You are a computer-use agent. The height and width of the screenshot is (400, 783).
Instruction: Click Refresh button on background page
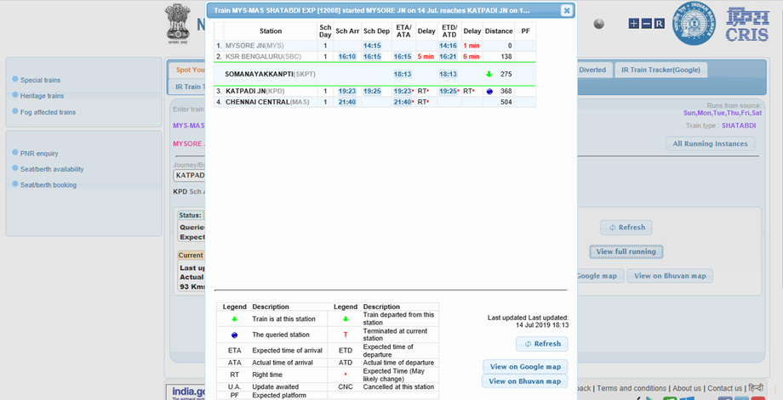pos(626,228)
